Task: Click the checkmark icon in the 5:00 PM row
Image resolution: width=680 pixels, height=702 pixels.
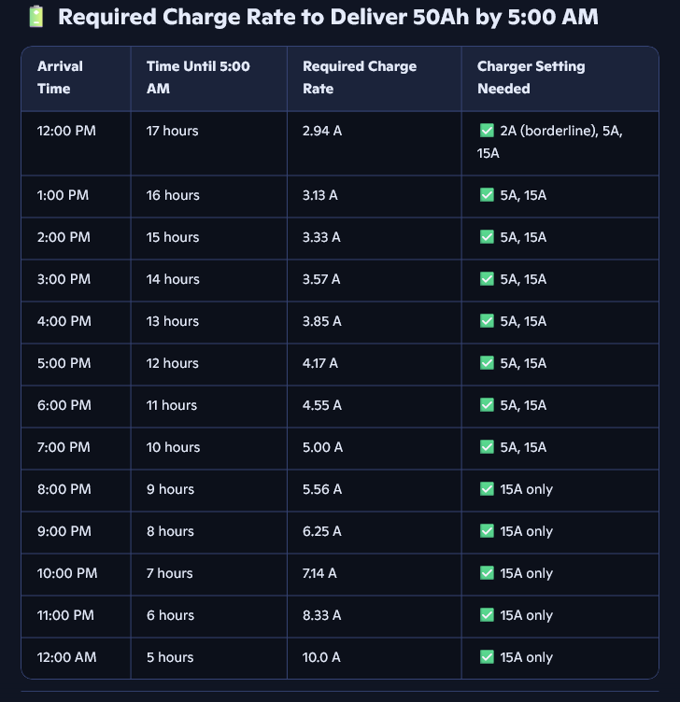Action: [486, 363]
